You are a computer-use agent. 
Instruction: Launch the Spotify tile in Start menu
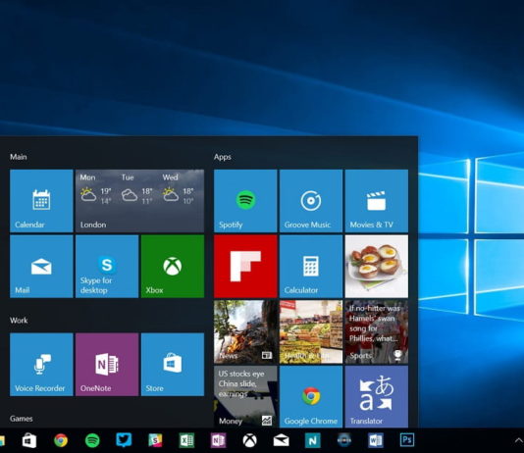(245, 201)
